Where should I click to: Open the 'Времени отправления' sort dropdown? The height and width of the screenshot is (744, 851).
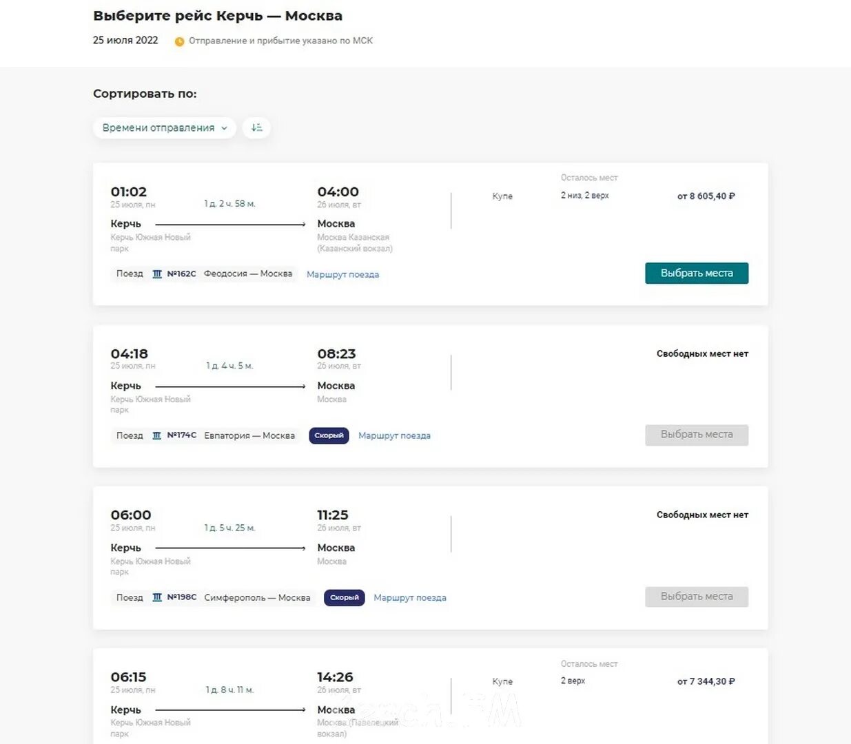click(x=164, y=128)
